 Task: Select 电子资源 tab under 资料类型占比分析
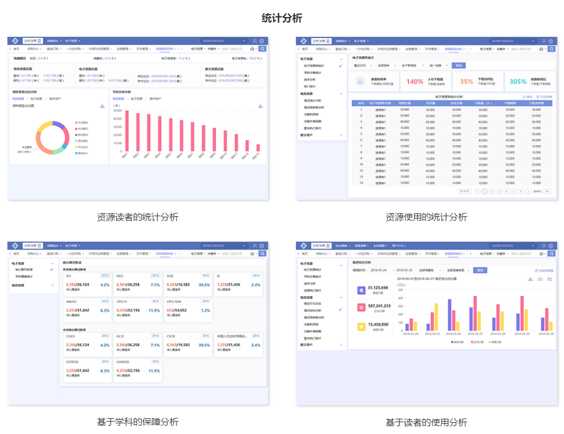tap(36, 98)
